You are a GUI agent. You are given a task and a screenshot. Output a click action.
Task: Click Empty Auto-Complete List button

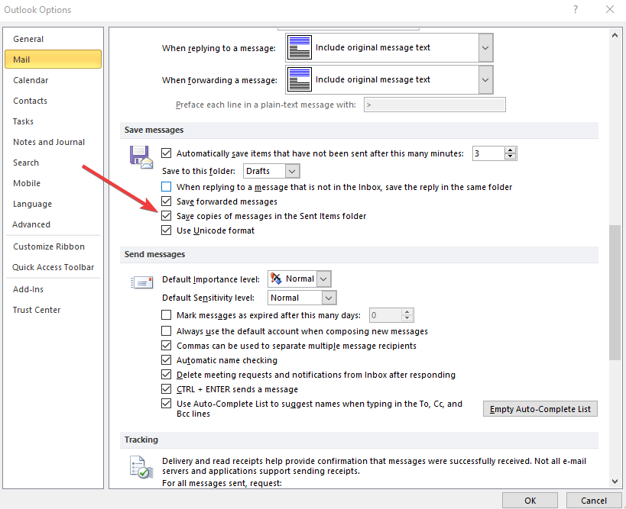click(540, 409)
